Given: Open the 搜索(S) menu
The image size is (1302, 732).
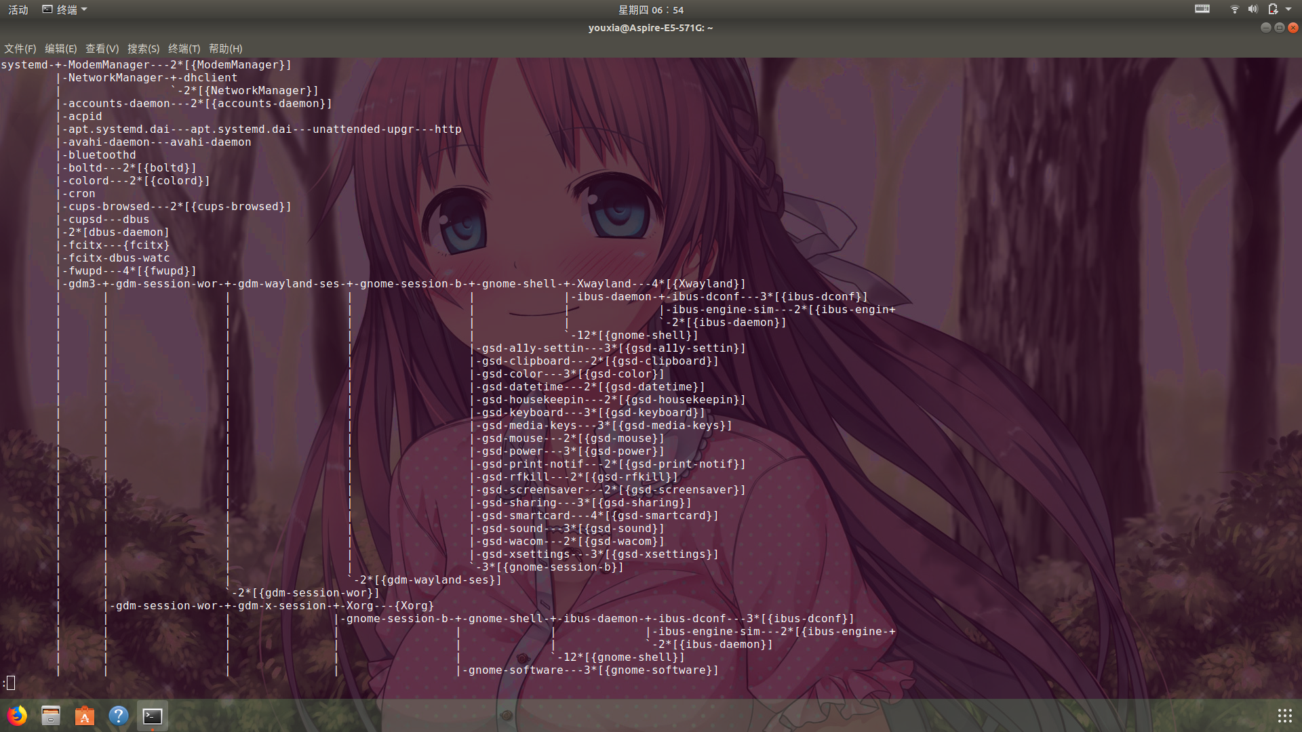Looking at the screenshot, I should tap(143, 49).
